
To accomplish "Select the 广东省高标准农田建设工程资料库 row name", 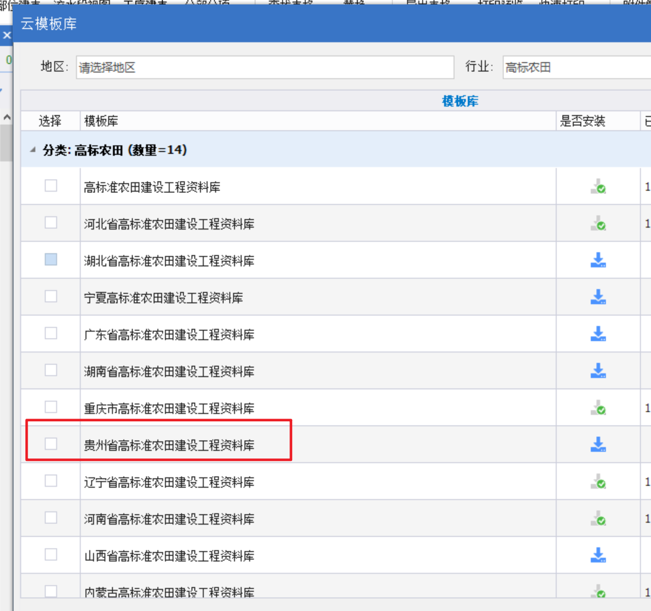I will pos(169,335).
